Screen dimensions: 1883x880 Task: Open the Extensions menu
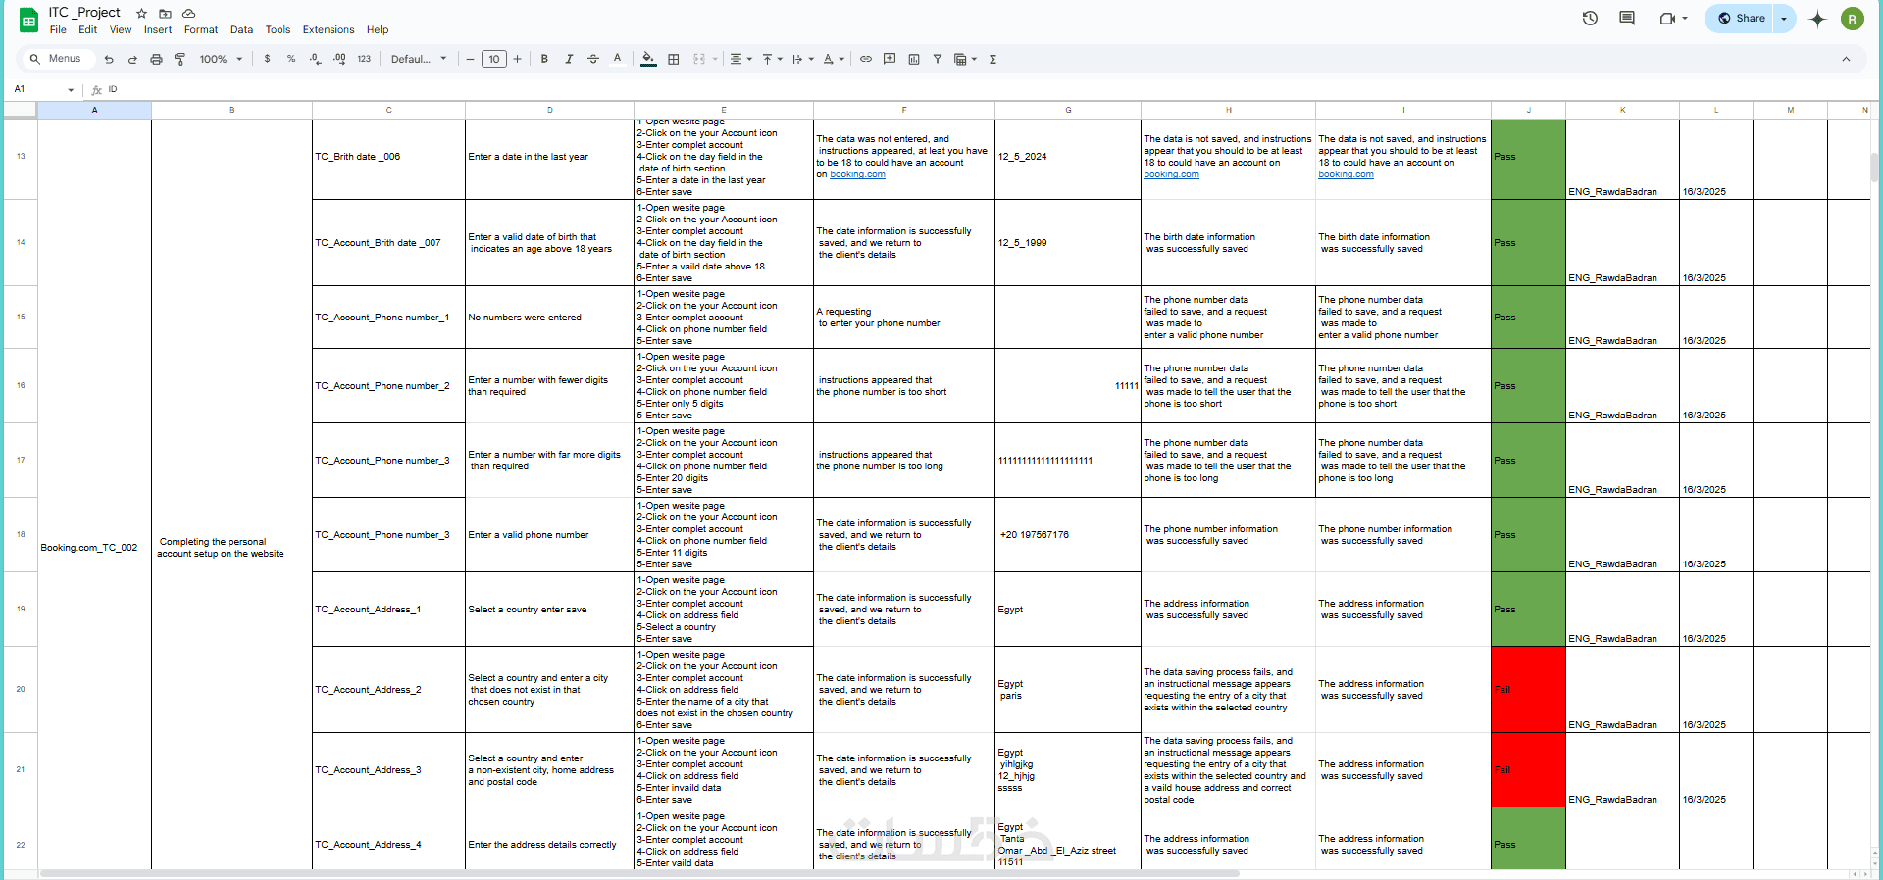[x=329, y=30]
